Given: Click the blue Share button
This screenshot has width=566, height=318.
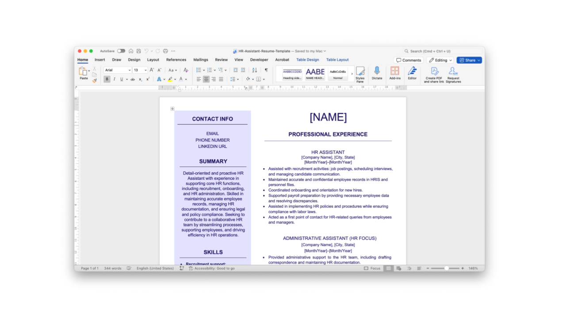Looking at the screenshot, I should tap(469, 60).
